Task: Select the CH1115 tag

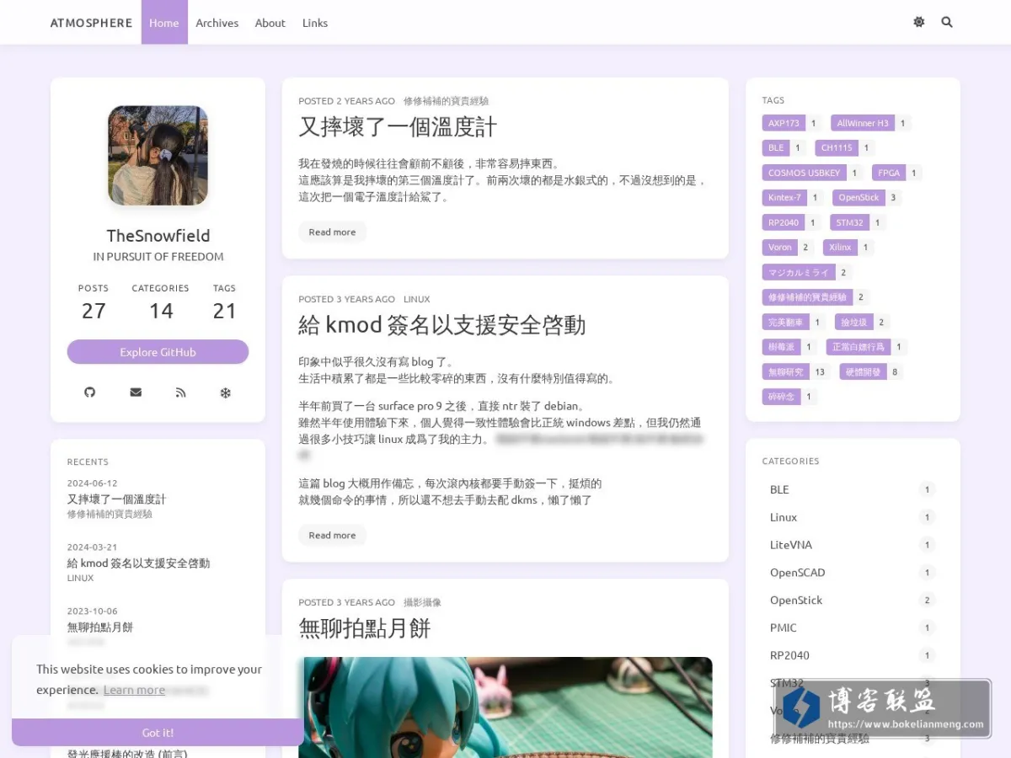Action: (837, 147)
